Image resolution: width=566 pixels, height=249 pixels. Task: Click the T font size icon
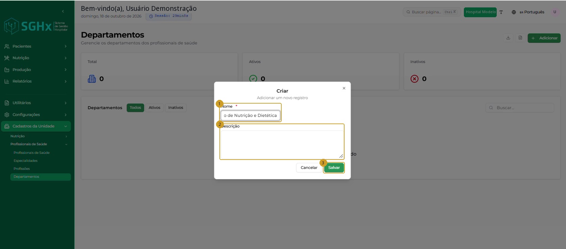point(501,12)
